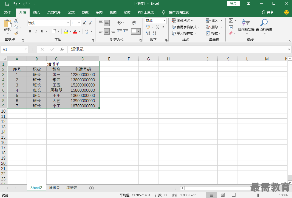
Task: Click the Wrap Text icon
Action: 134,23
